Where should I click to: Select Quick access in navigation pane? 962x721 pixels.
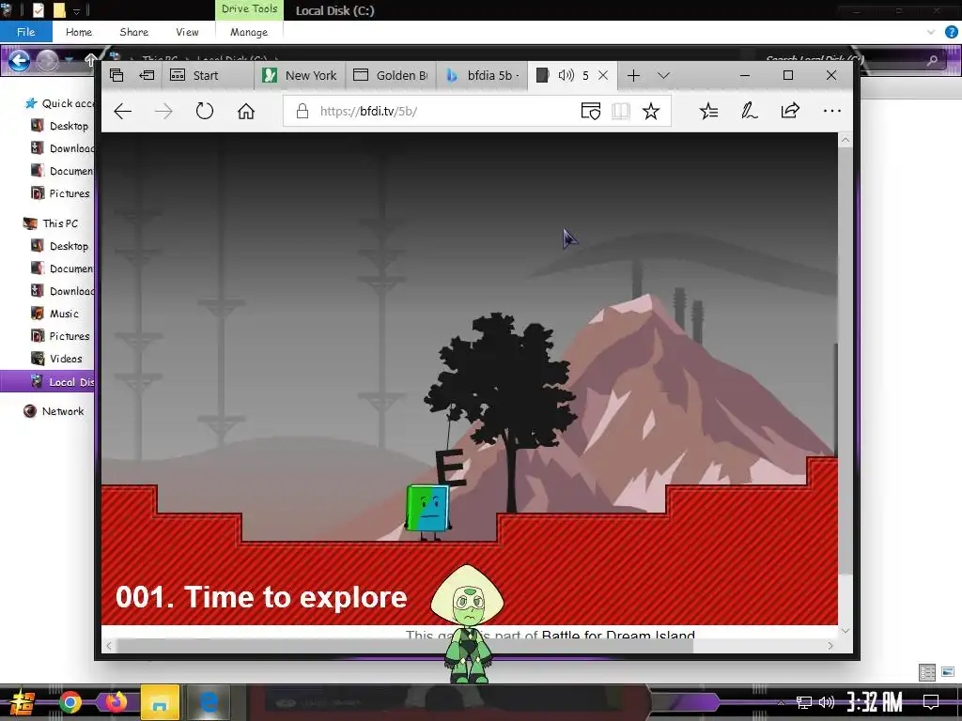click(x=59, y=103)
